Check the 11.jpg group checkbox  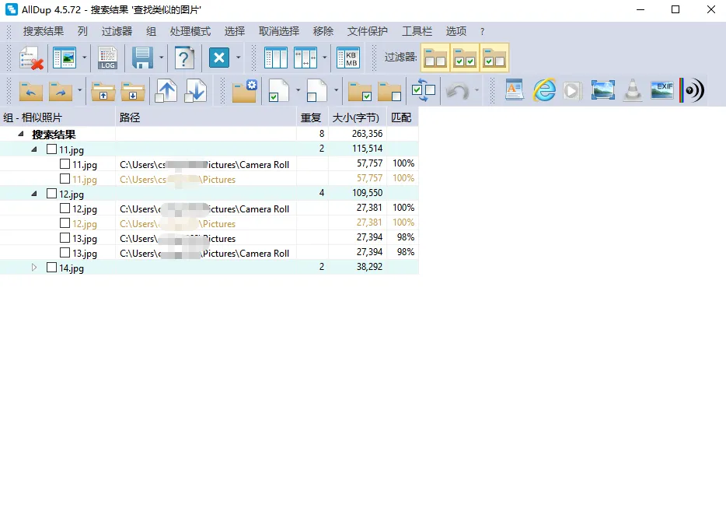[52, 149]
